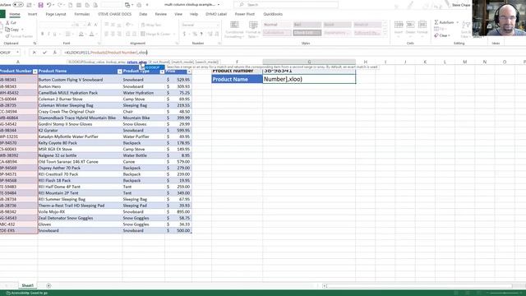Click the blue 'Product Name' label cell

(x=237, y=79)
